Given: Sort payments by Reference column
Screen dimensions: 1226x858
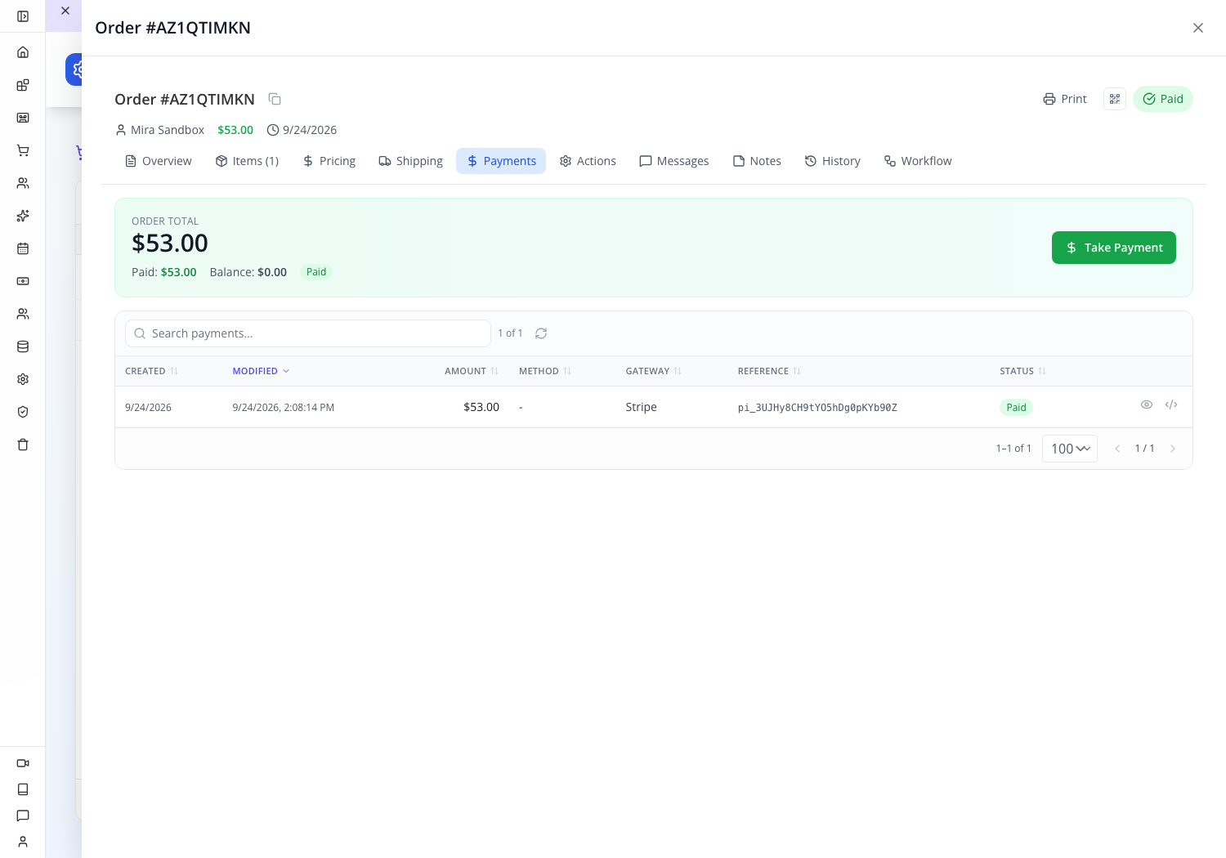Looking at the screenshot, I should click(x=769, y=371).
